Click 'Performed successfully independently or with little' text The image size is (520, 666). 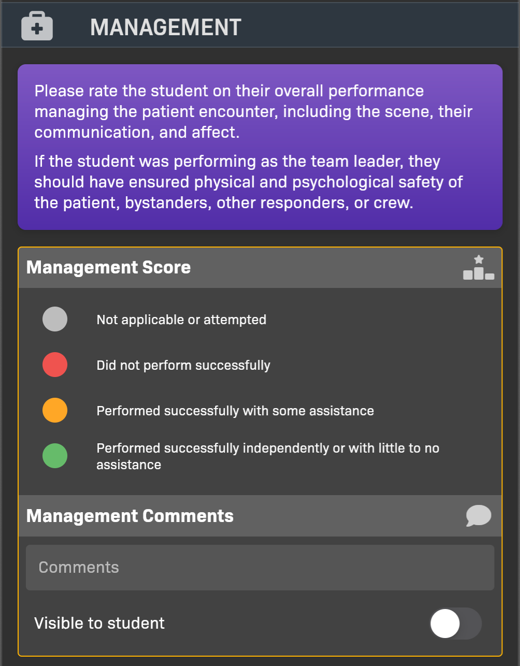tap(268, 448)
